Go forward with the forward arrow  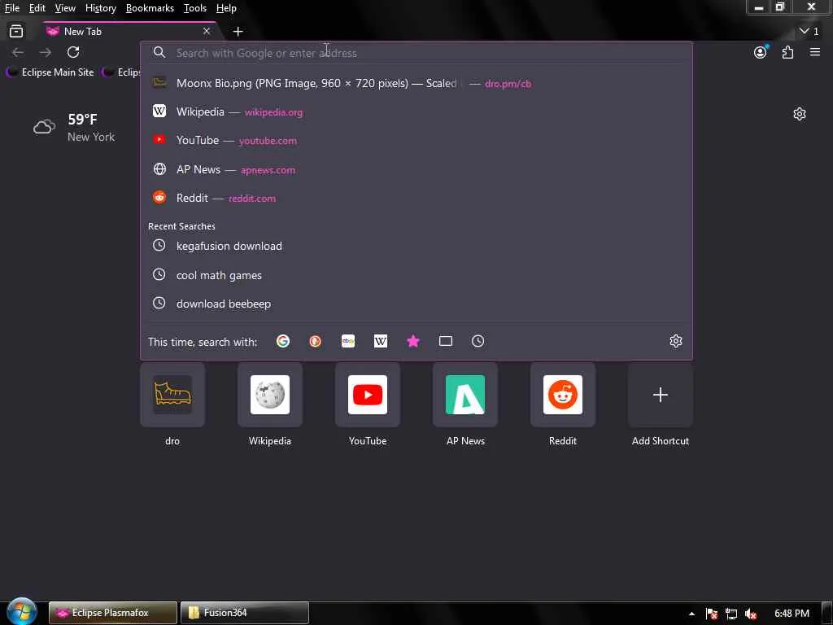[46, 52]
